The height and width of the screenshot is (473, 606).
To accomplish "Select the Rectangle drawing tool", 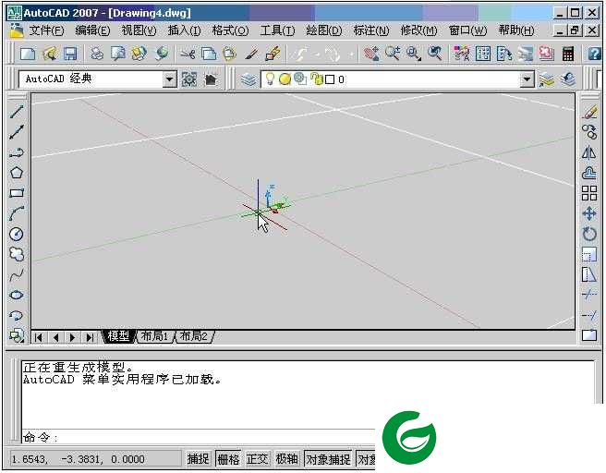I will click(17, 193).
